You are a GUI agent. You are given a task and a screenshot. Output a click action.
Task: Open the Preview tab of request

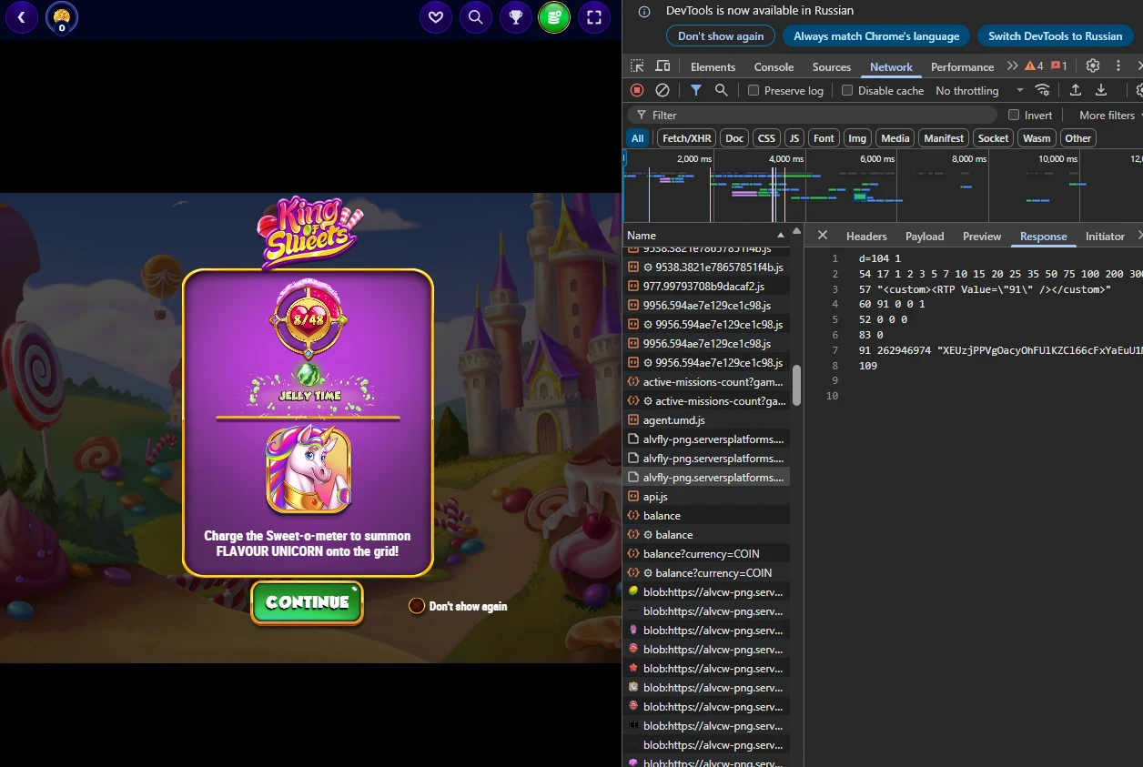(x=982, y=236)
